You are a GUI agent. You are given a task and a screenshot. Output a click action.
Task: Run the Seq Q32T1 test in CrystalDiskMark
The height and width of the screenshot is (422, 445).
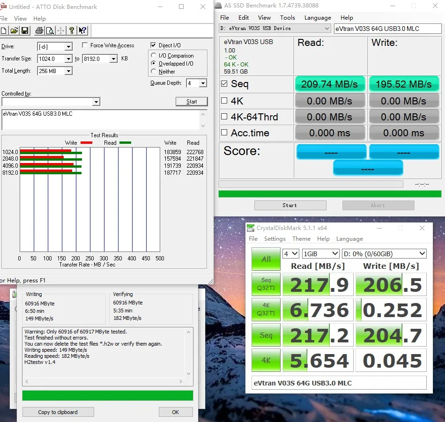266,284
